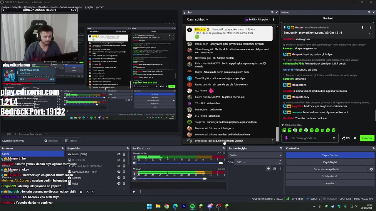The width and height of the screenshot is (376, 211).
Task: Mute the Masaüstü Ses audio channel
Action: click(135, 163)
